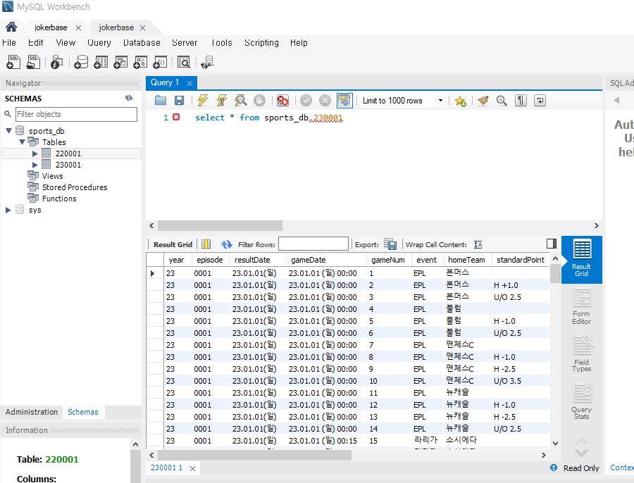Open the Query menu
The width and height of the screenshot is (634, 483).
[x=99, y=43]
